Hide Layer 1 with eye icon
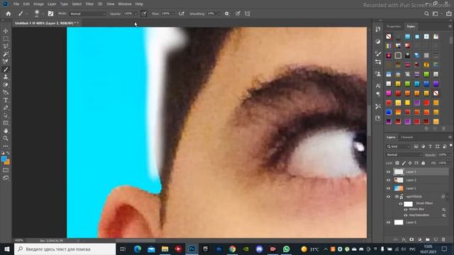The image size is (454, 255). click(x=389, y=188)
